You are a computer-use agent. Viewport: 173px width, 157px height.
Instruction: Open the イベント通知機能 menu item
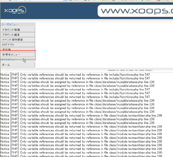(x=18, y=39)
